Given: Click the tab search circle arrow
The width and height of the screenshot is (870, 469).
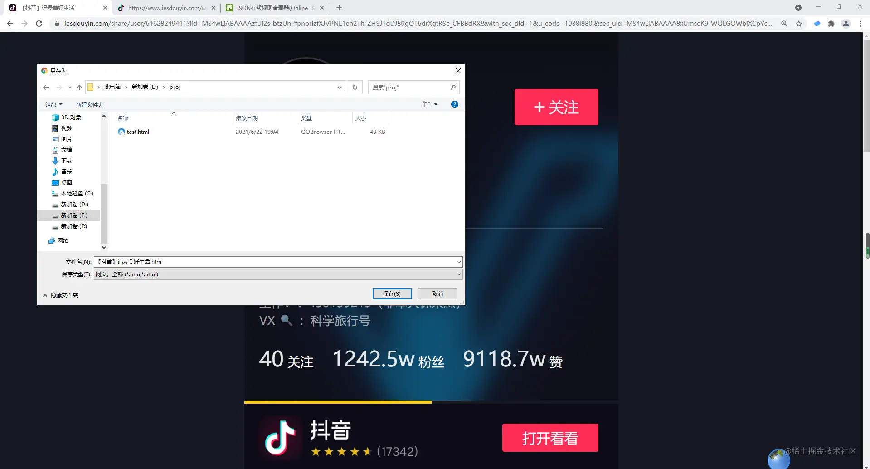Looking at the screenshot, I should tap(798, 8).
